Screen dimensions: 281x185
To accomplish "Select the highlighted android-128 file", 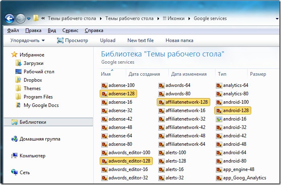I will 233,111.
